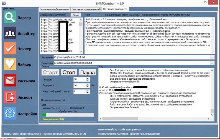The image size is (220, 139).
Task: Increase Задержка value with up arrow
Action: (88, 84)
